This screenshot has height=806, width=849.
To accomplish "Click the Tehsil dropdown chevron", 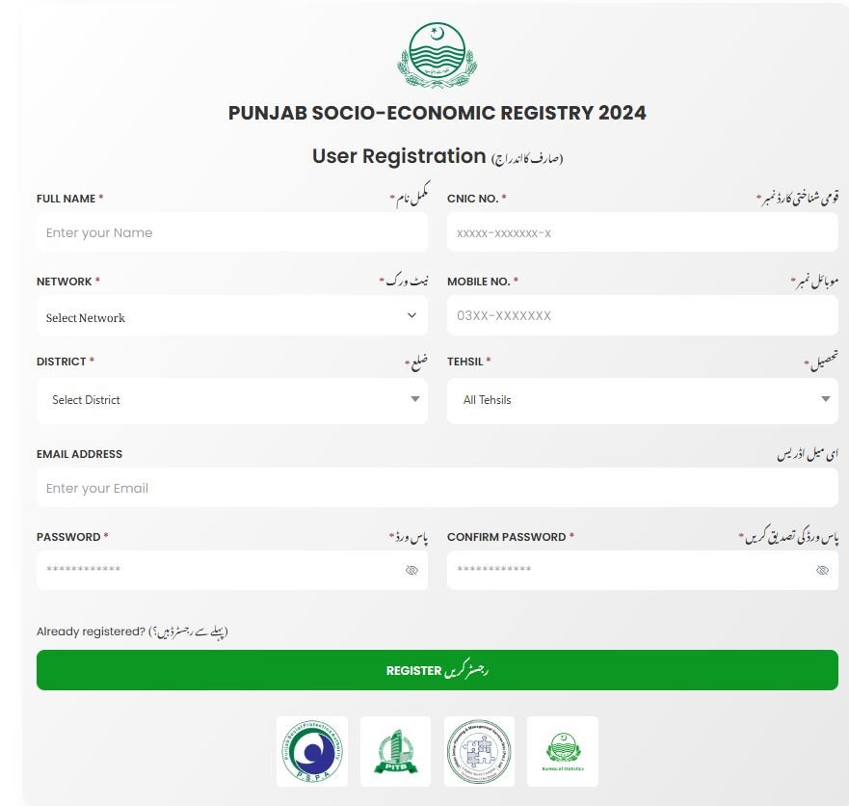I will [825, 399].
